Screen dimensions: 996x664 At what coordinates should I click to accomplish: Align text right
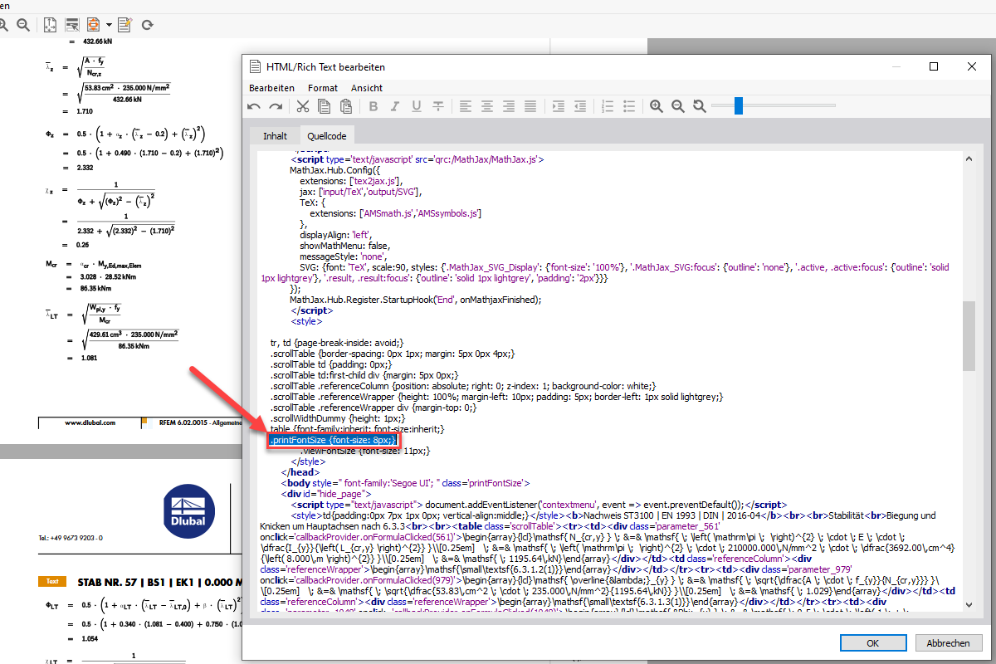(509, 106)
